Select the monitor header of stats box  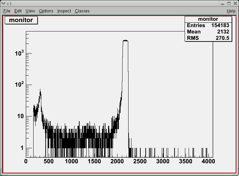click(208, 19)
